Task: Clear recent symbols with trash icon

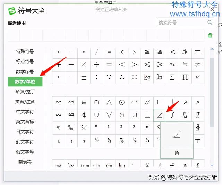Action: pos(210,35)
